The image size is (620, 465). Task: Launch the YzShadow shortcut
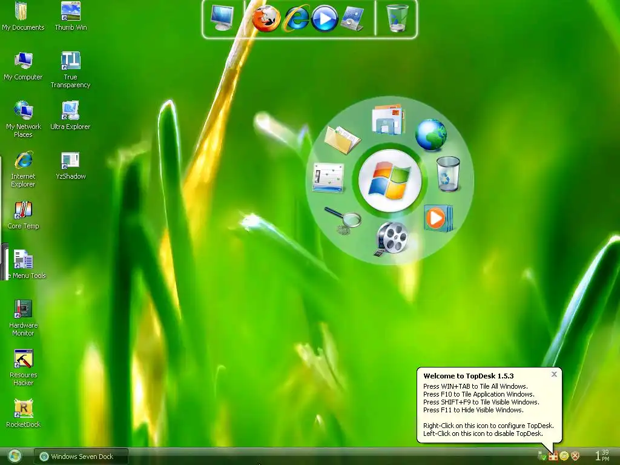click(70, 165)
